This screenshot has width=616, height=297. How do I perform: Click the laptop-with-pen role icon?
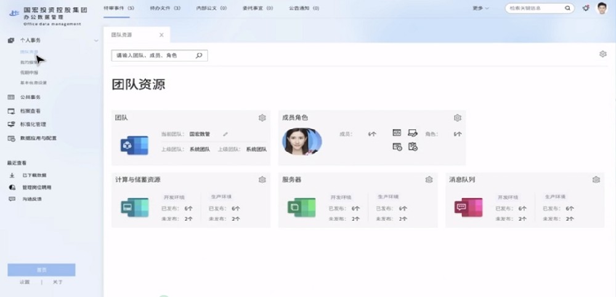(x=413, y=133)
